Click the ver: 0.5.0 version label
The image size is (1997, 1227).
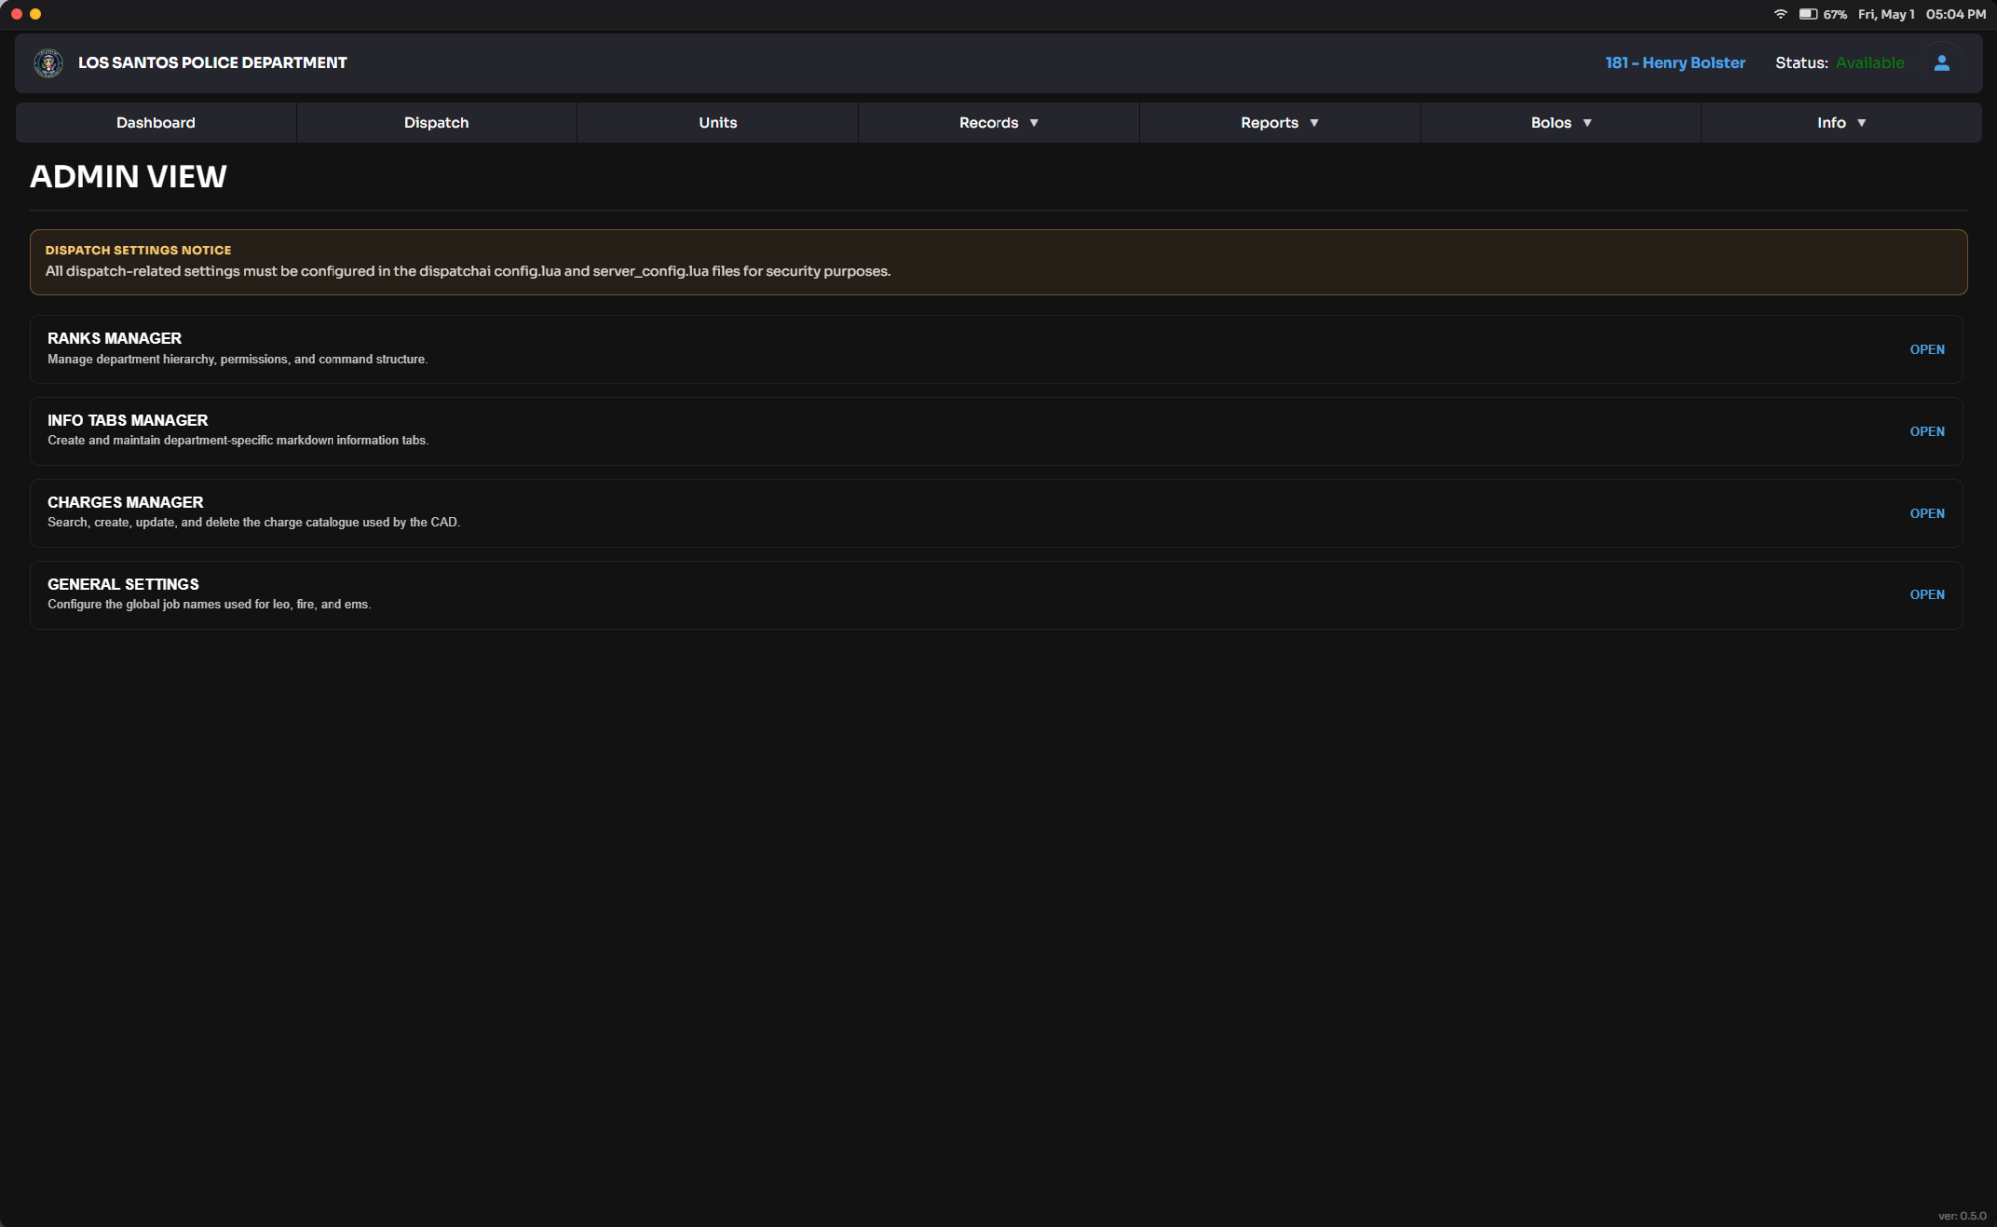[1962, 1216]
